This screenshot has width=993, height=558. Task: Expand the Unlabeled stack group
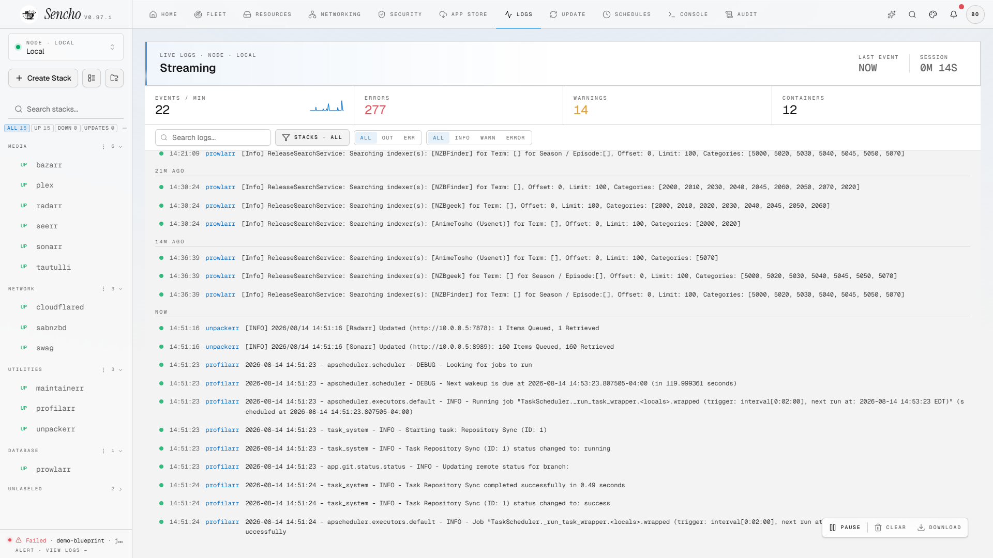(121, 489)
